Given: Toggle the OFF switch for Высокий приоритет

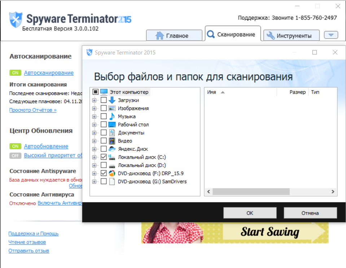Looking at the screenshot, I should [15, 156].
